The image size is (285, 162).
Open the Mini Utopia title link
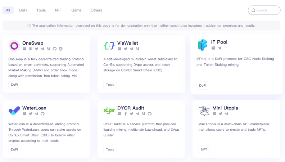[225, 108]
